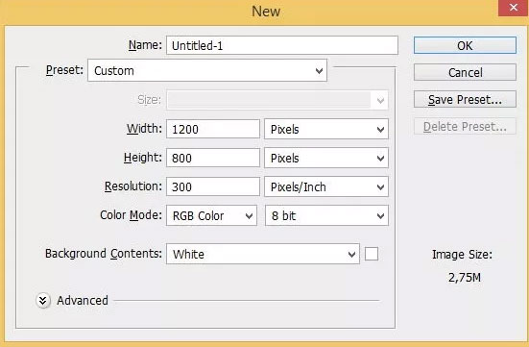
Task: Click the Resolution field showing 300
Action: (x=213, y=186)
